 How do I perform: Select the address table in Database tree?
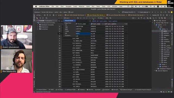pyautogui.click(x=166, y=33)
